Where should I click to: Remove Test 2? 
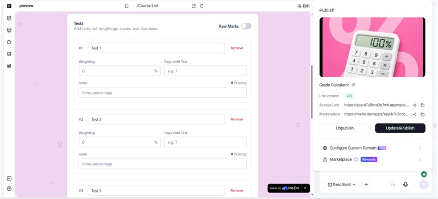point(236,119)
